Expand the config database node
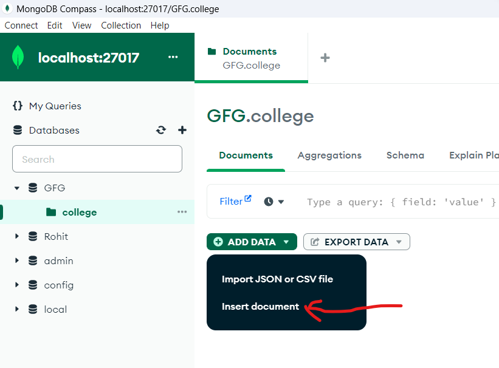Image resolution: width=499 pixels, height=368 pixels. pyautogui.click(x=17, y=285)
